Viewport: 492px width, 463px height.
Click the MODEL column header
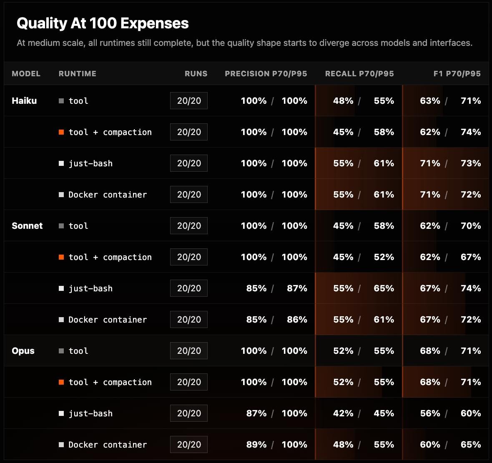(26, 73)
